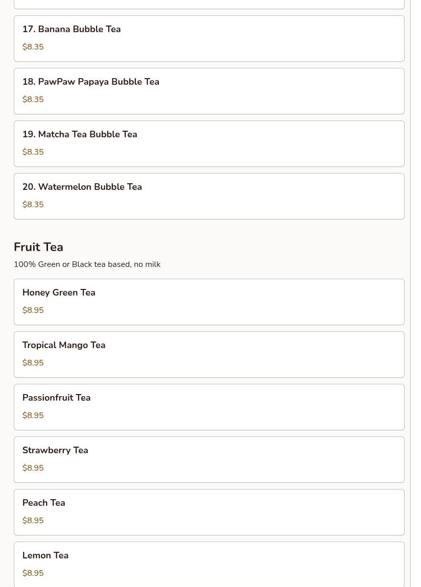This screenshot has width=421, height=587.
Task: Click the Banana Bubble Tea $8.35 price
Action: [x=33, y=47]
